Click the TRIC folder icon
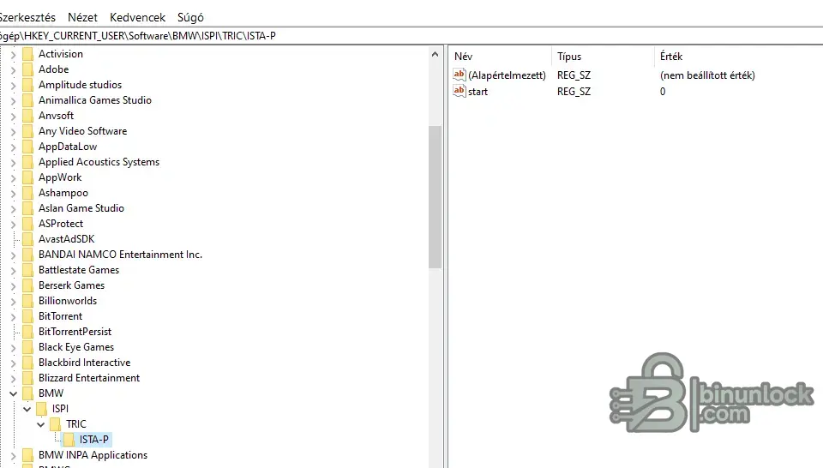This screenshot has height=468, width=823. [56, 424]
